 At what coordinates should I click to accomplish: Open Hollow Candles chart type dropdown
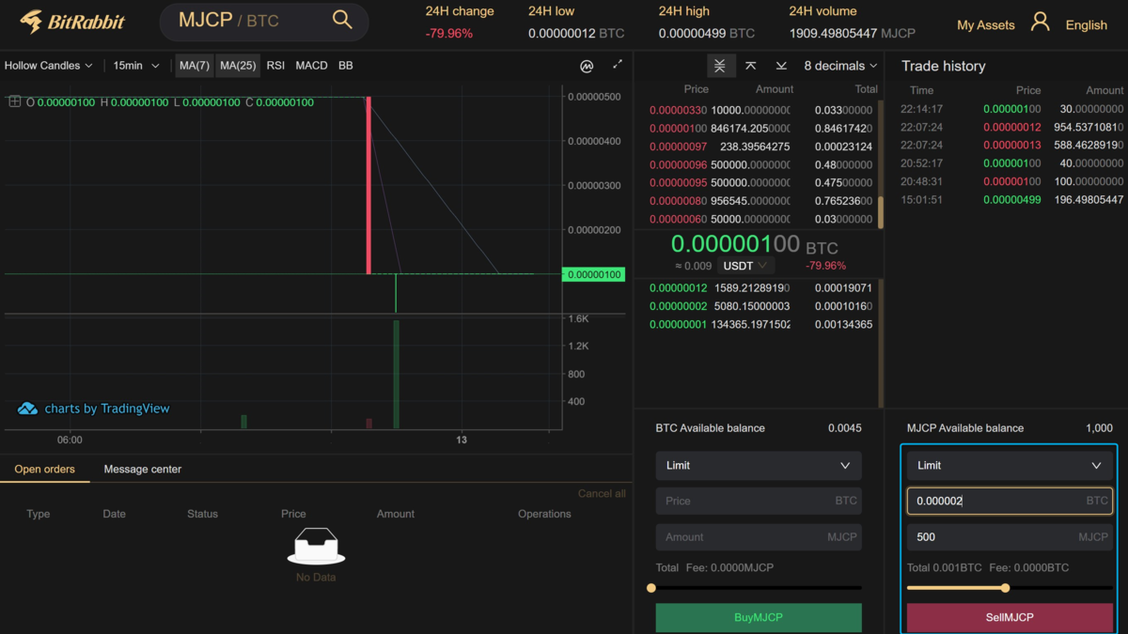[49, 66]
